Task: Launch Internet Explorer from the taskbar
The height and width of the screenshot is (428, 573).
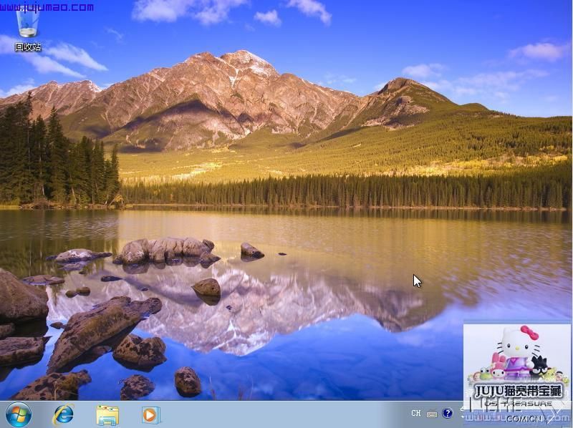Action: click(64, 414)
